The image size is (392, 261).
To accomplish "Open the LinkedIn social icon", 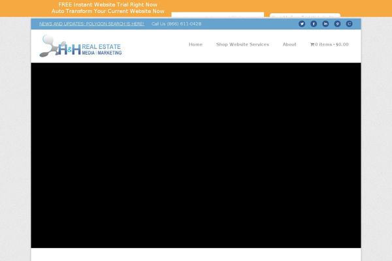I will [x=325, y=23].
